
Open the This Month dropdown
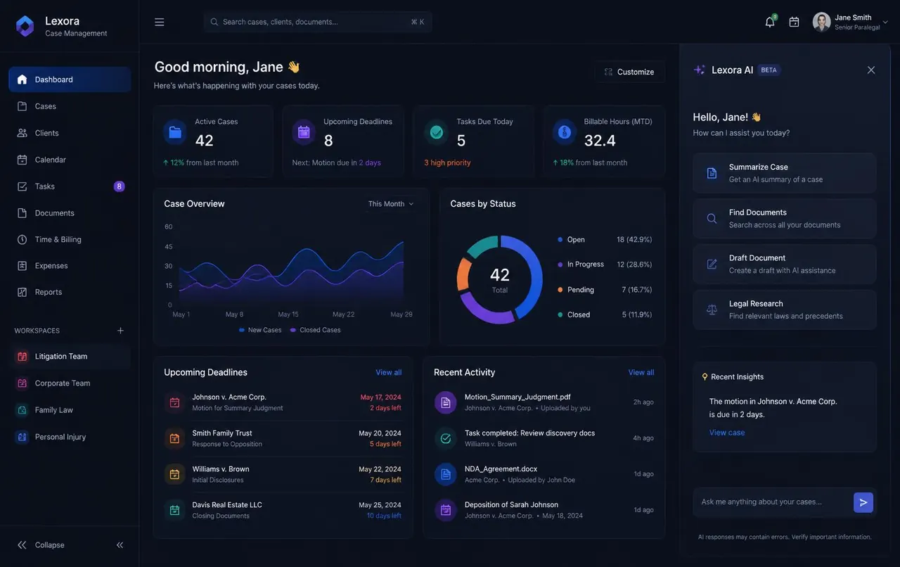click(391, 204)
